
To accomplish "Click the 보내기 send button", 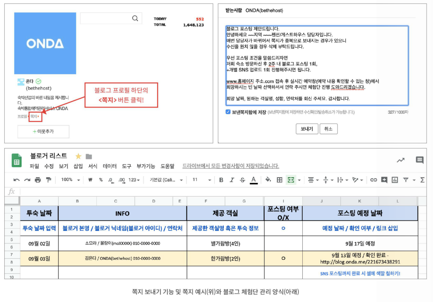I will (307, 129).
